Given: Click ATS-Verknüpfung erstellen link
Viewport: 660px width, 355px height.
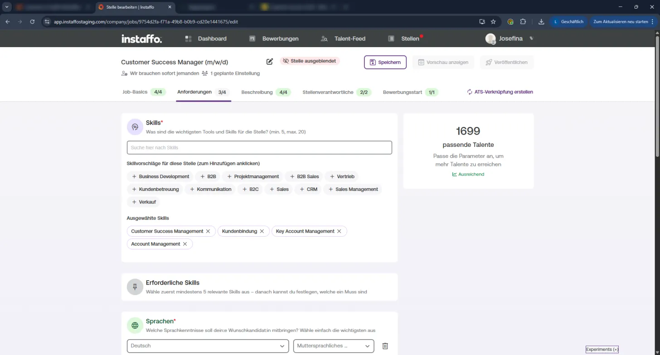Looking at the screenshot, I should pos(500,92).
